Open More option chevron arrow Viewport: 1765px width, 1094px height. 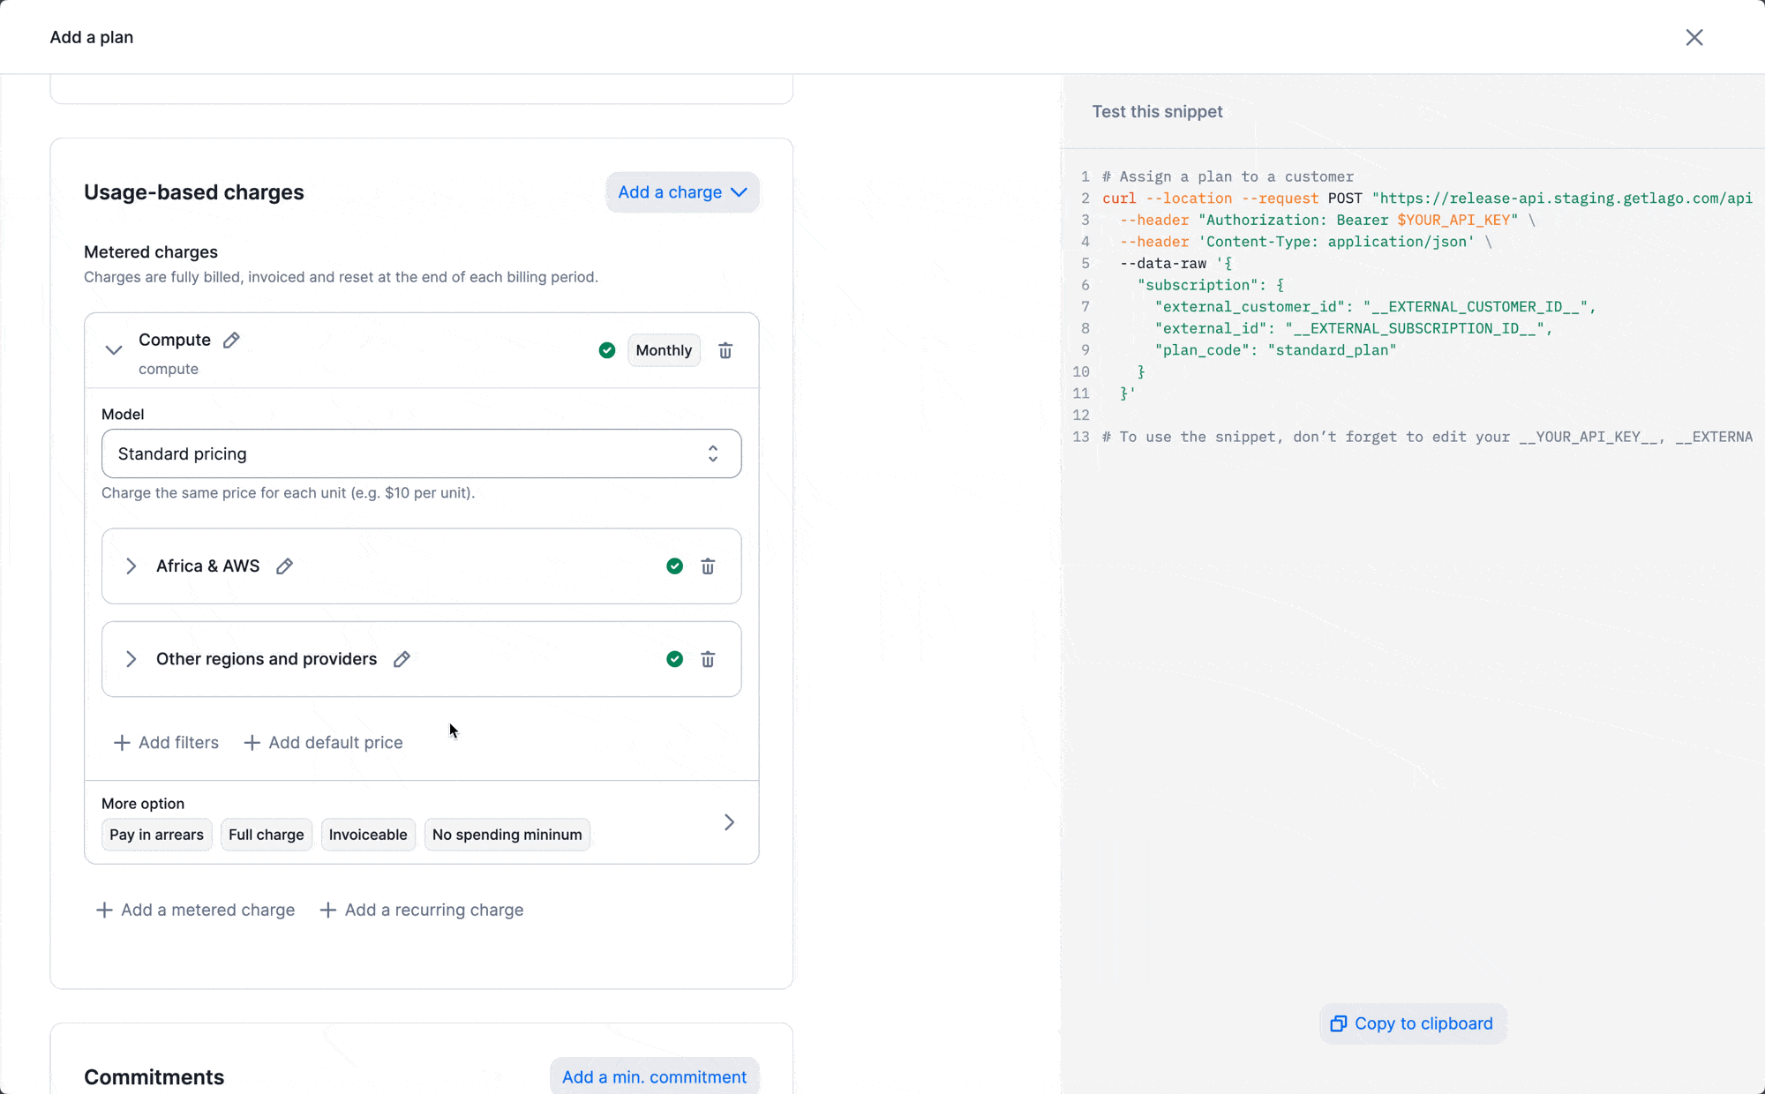pos(729,822)
